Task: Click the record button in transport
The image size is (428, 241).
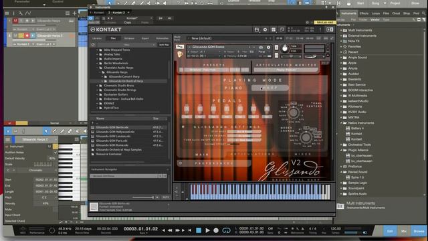Action: pos(216,230)
